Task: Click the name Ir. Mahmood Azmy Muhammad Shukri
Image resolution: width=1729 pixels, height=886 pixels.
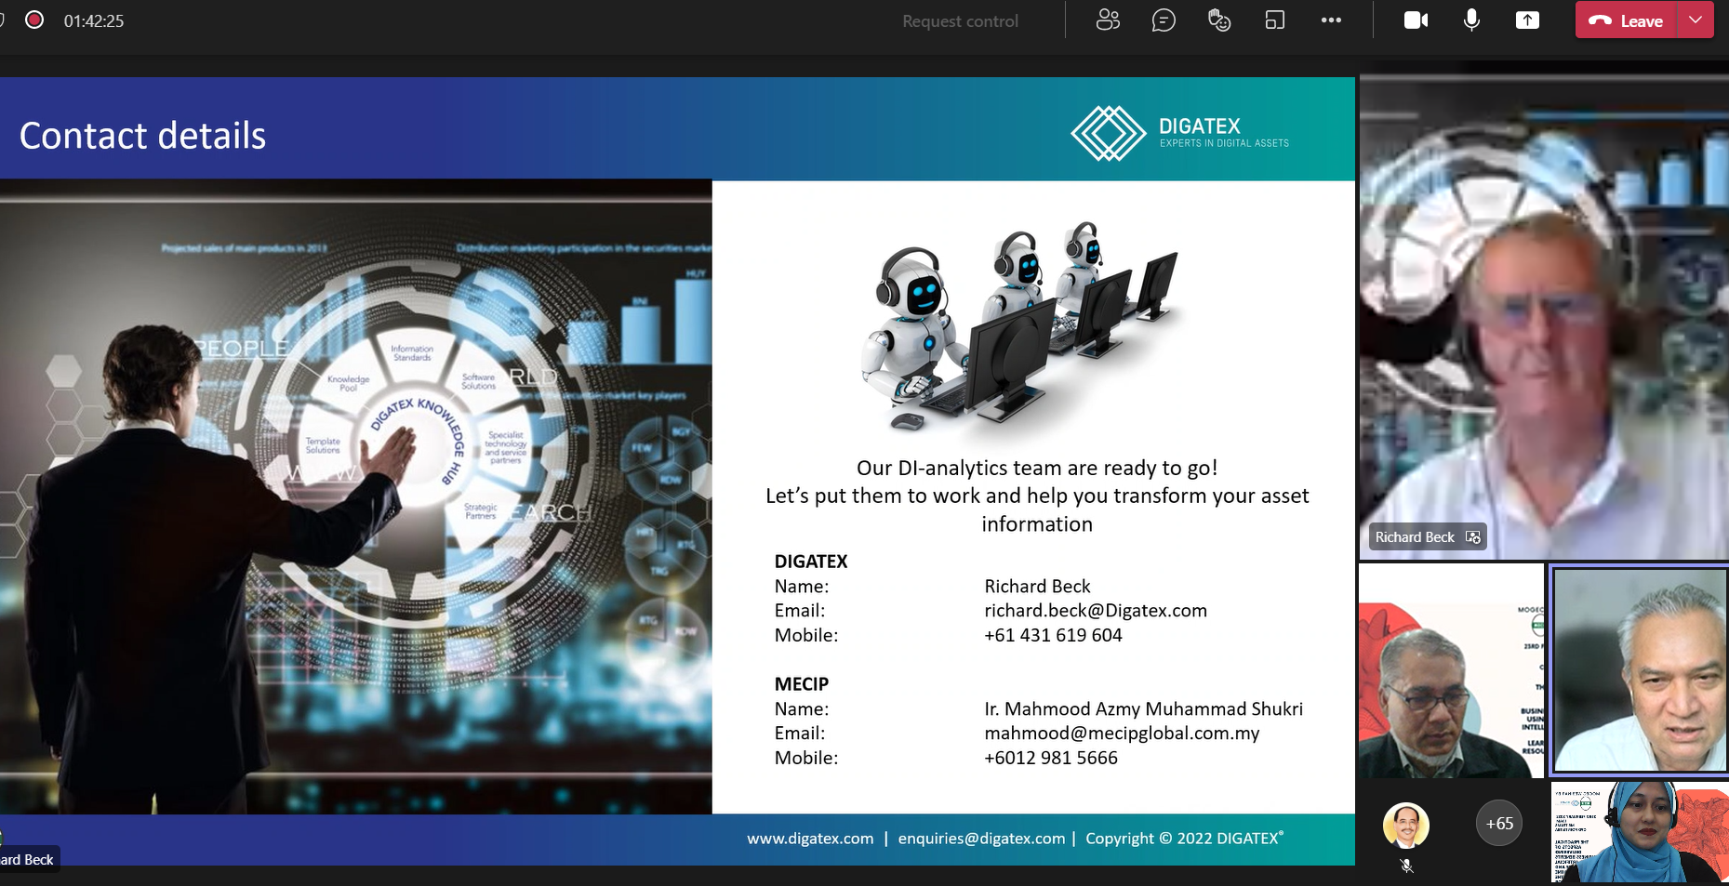Action: (1143, 709)
